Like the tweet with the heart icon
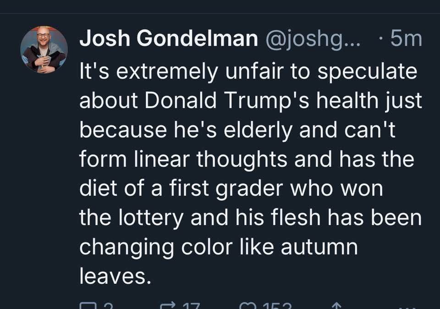Viewport: 440px width, 309px height. 247,306
